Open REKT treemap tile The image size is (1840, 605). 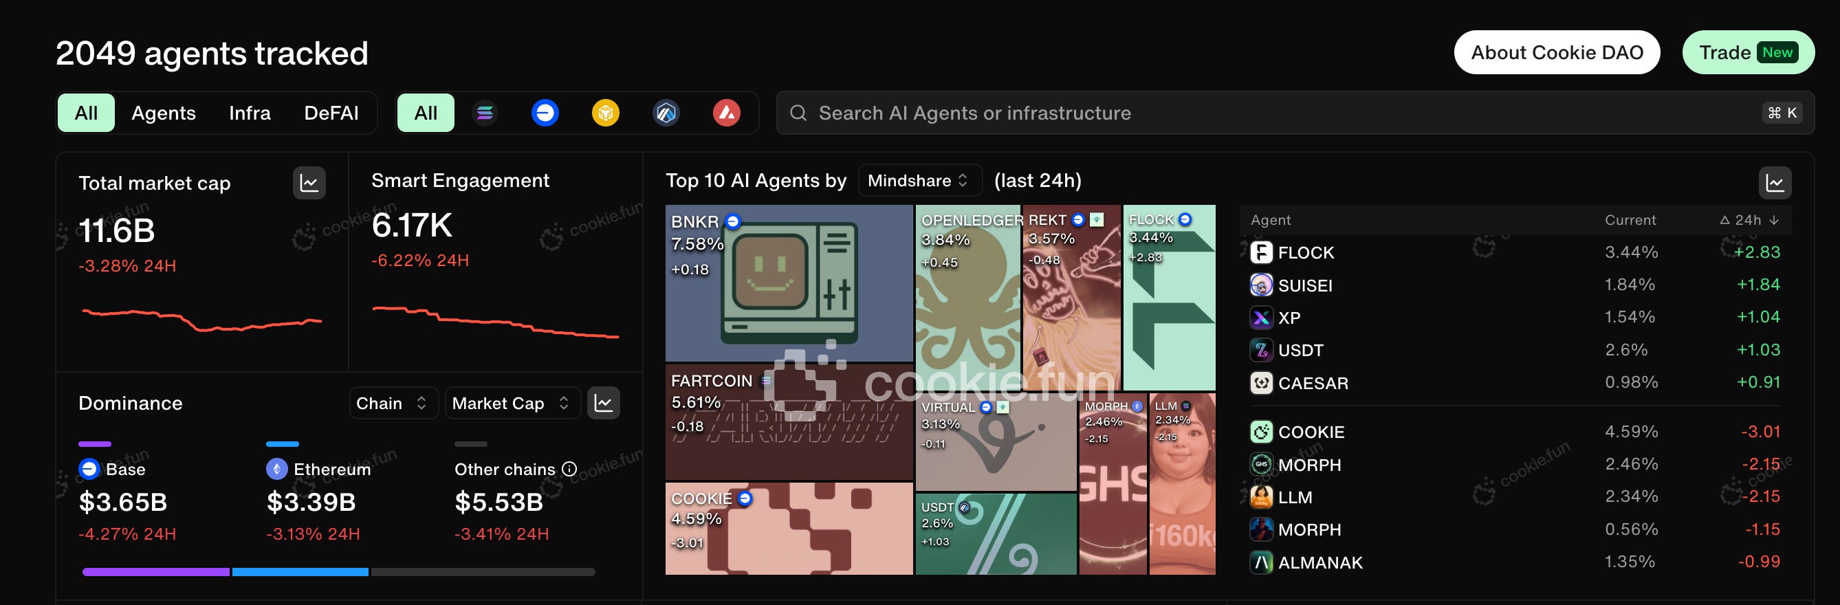click(1071, 297)
